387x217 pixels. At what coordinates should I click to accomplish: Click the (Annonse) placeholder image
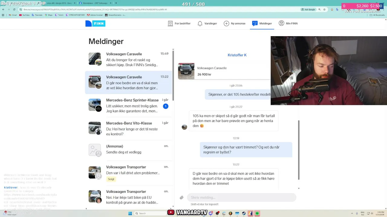pos(95,150)
